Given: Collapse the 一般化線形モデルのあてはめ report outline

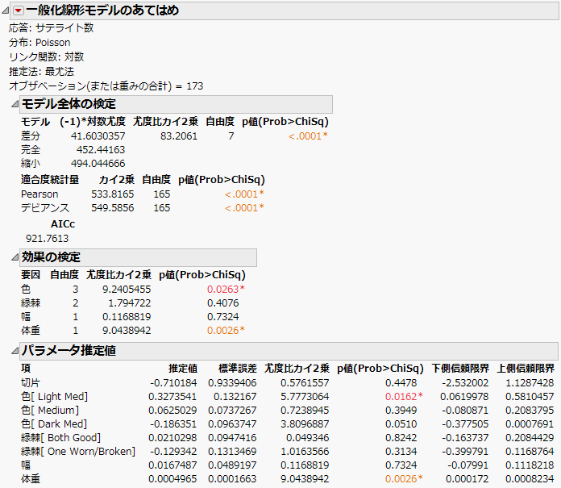Looking at the screenshot, I should coord(6,10).
